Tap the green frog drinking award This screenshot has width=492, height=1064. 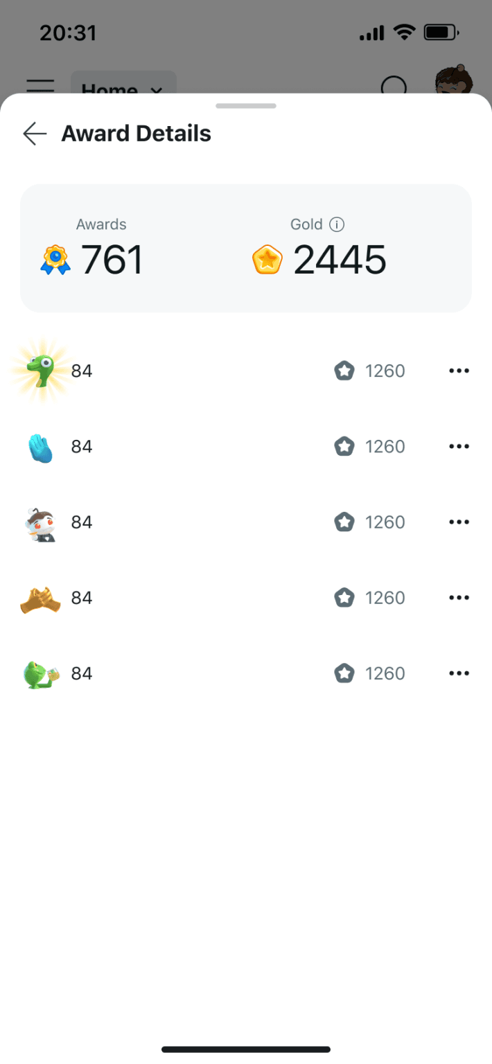click(x=40, y=674)
